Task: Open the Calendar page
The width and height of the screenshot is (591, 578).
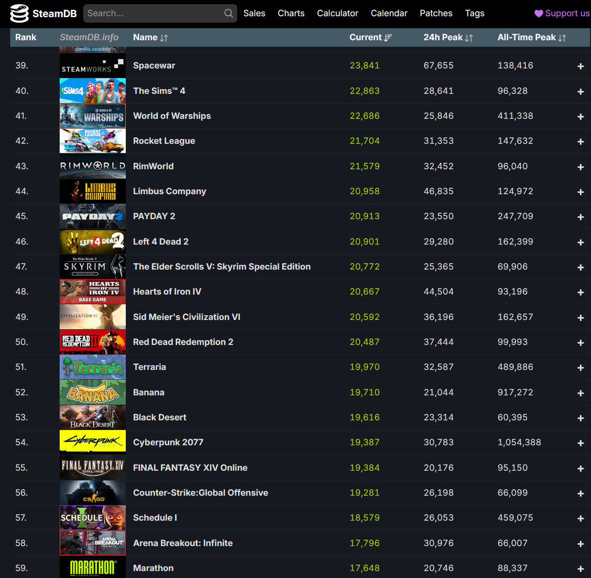Action: coord(389,13)
